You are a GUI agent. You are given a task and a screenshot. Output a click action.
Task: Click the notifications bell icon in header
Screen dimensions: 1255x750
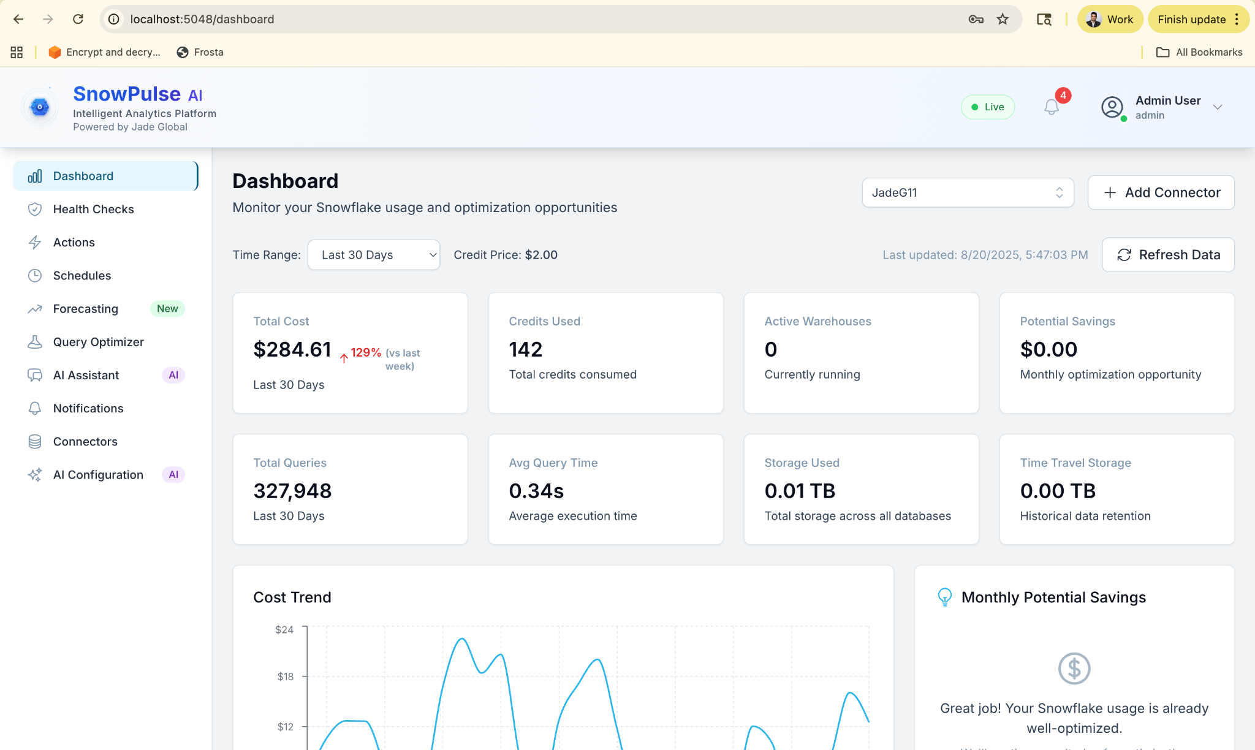tap(1052, 107)
